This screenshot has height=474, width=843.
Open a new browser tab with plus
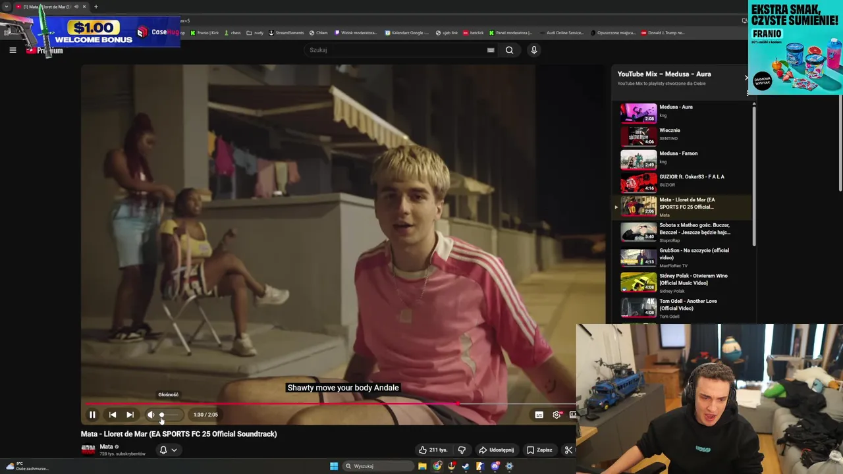[x=95, y=7]
